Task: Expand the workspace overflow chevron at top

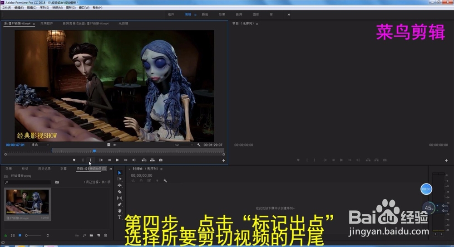Action: coord(289,15)
